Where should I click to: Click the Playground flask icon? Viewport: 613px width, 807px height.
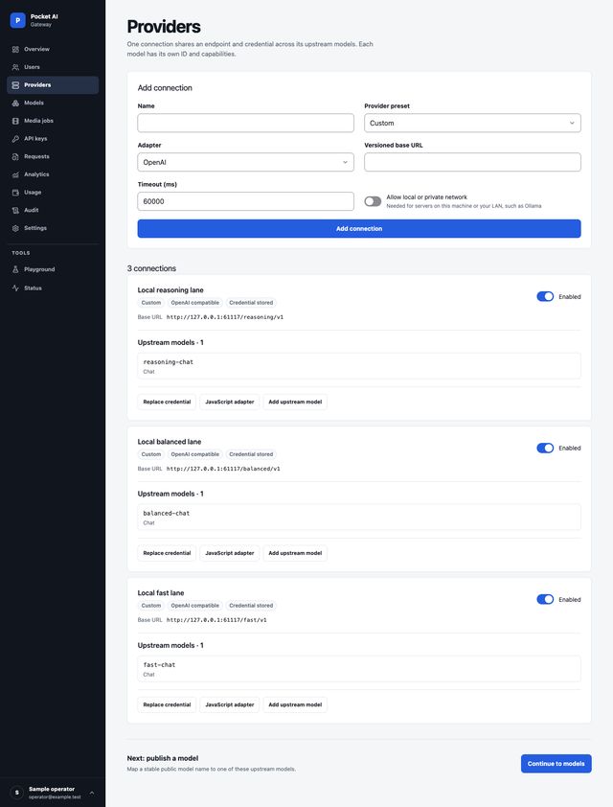point(15,269)
